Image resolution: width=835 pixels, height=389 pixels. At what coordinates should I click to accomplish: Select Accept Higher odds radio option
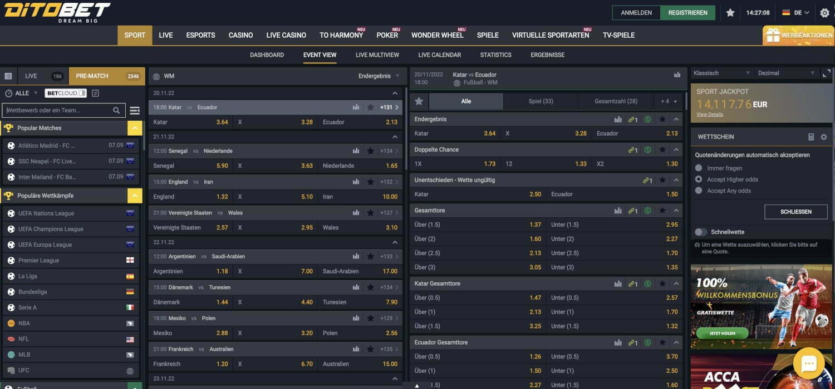[x=699, y=179]
